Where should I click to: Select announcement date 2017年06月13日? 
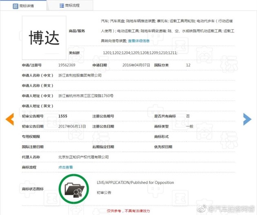(x=72, y=126)
